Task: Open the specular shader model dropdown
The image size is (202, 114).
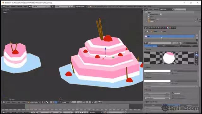Action: (x=184, y=81)
